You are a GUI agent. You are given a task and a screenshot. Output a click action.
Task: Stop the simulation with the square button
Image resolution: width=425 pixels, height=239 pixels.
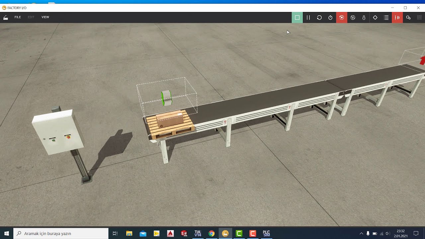pos(297,18)
